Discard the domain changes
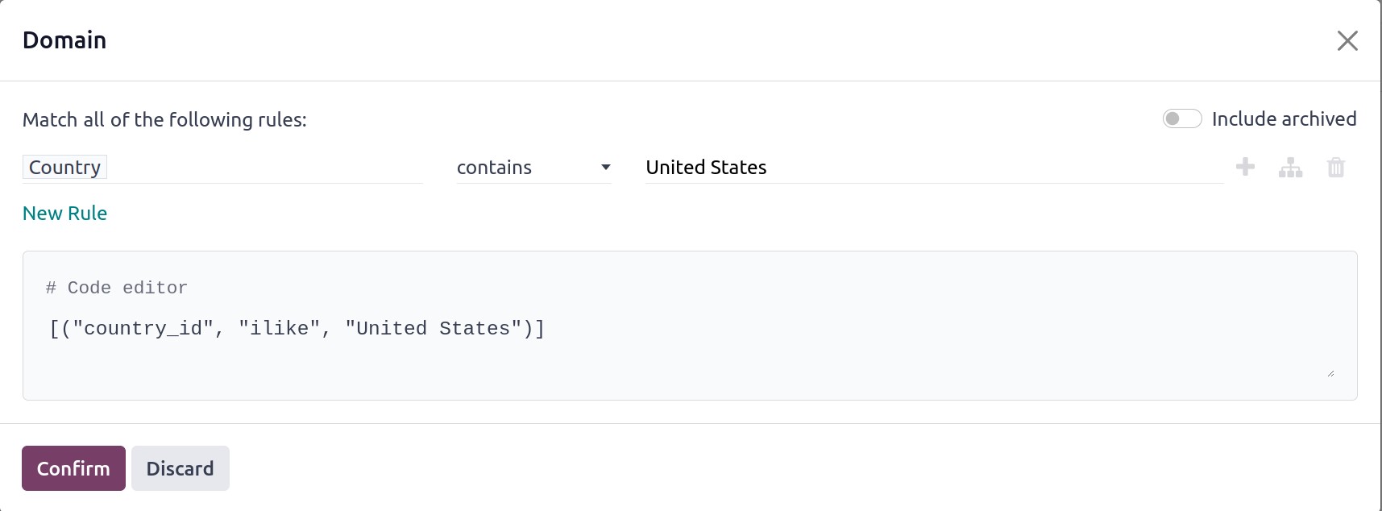This screenshot has width=1382, height=511. coord(181,468)
